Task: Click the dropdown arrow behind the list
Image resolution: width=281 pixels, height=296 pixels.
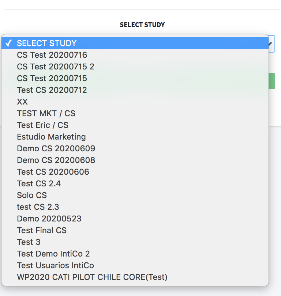Action: click(271, 44)
